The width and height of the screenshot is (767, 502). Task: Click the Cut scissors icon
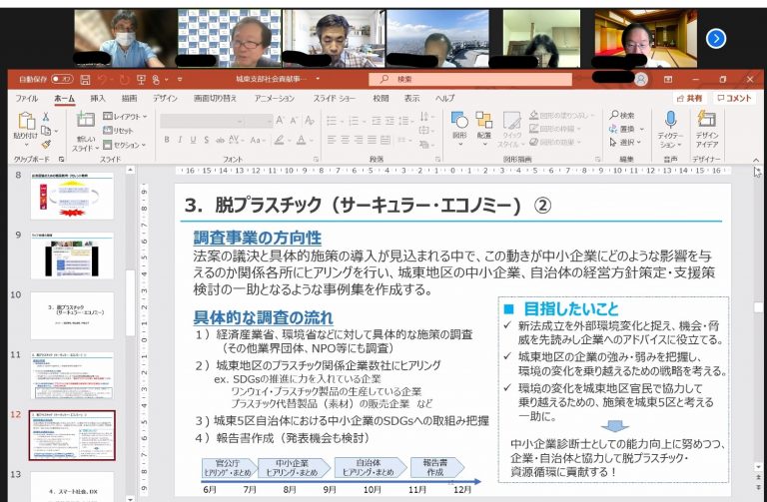tap(46, 117)
